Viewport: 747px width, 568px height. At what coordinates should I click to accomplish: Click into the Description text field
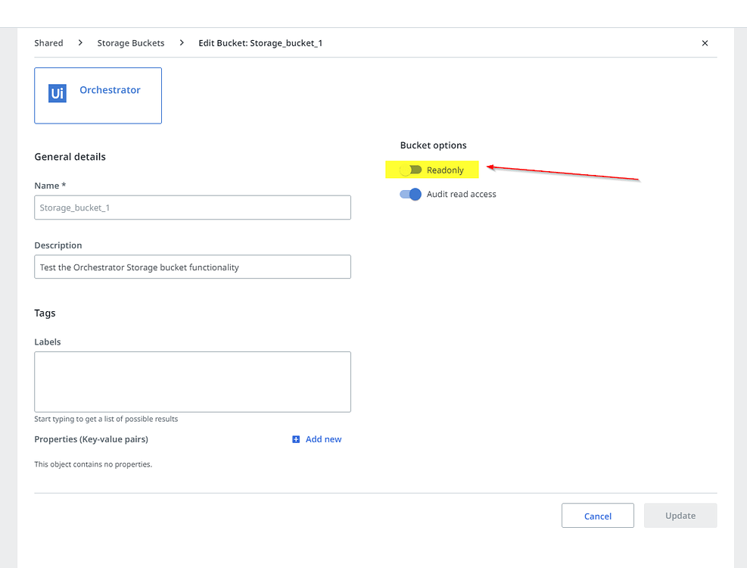tap(192, 267)
